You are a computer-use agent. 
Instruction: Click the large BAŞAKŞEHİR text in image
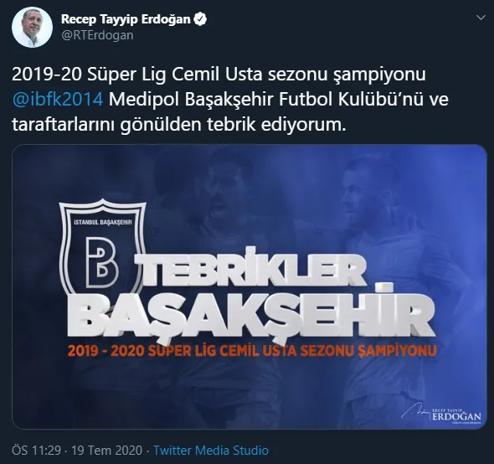250,317
